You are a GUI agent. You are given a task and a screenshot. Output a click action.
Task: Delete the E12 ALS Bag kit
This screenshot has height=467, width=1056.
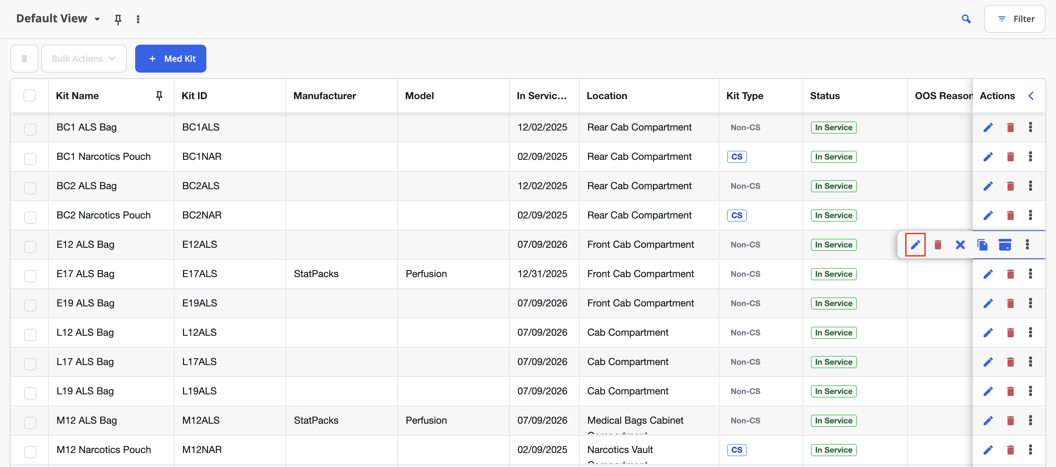coord(938,245)
